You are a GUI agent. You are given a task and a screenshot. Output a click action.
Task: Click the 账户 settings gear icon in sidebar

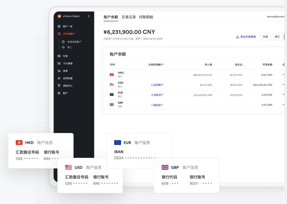pos(59,93)
